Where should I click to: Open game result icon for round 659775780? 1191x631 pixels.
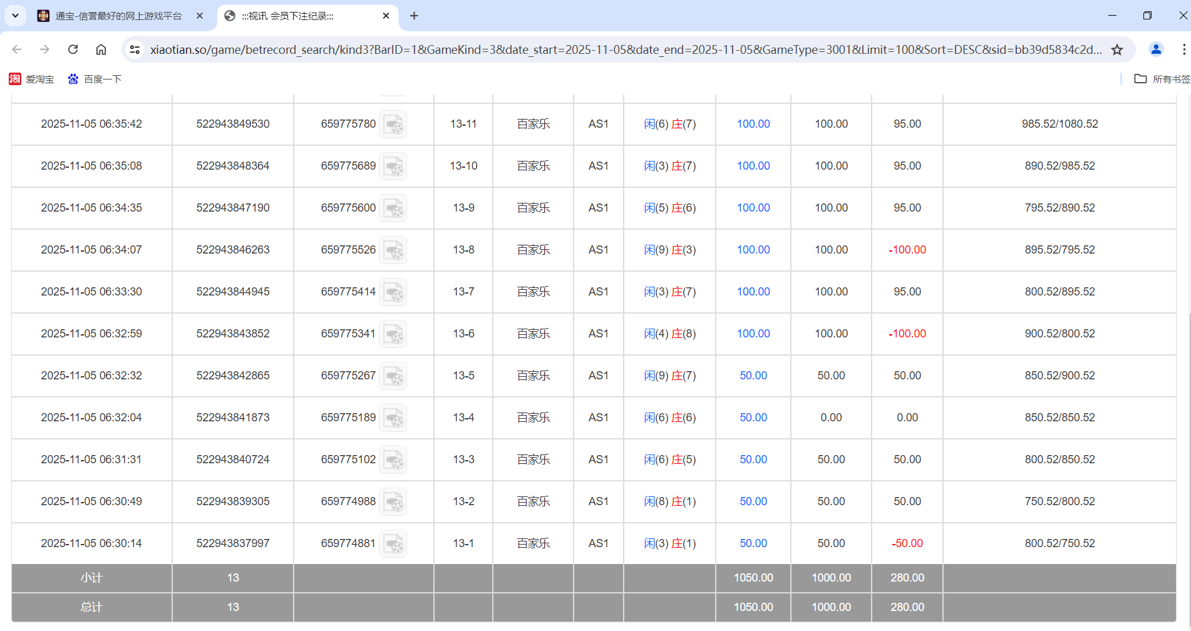coord(393,125)
